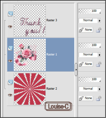
Task: Open blend mode dropdown for Raster 2
Action: [x=99, y=89]
